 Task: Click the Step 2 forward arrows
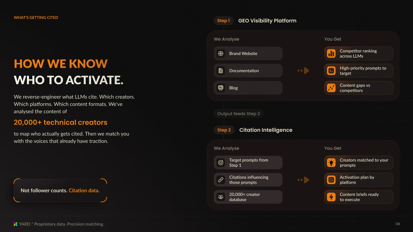[x=303, y=180]
